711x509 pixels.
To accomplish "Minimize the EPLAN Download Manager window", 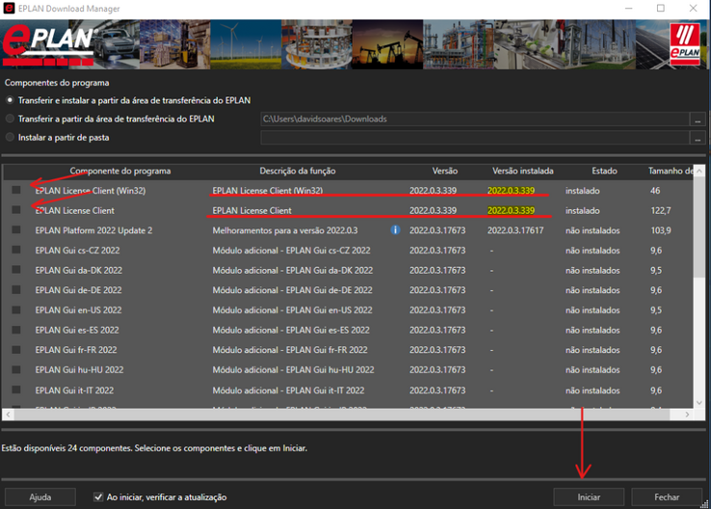I will 628,8.
